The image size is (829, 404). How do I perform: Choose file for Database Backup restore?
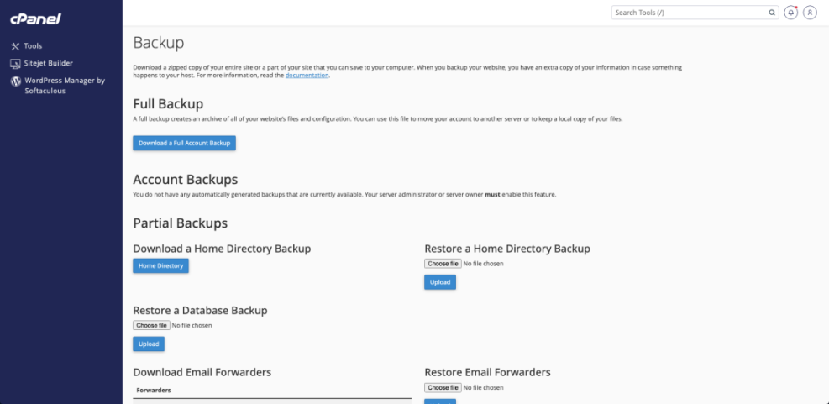(151, 326)
